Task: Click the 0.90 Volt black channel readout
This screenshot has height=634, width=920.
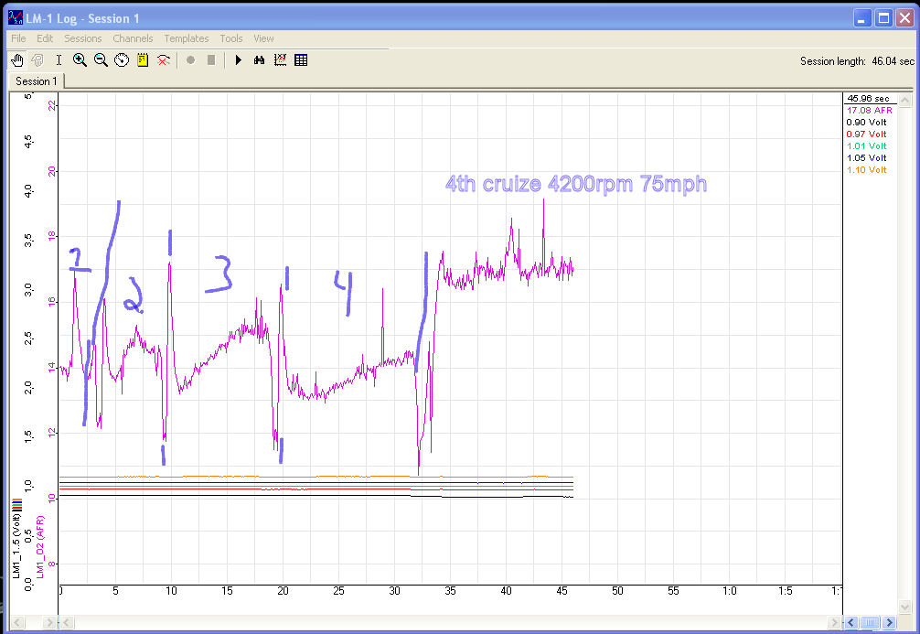Action: pyautogui.click(x=866, y=122)
